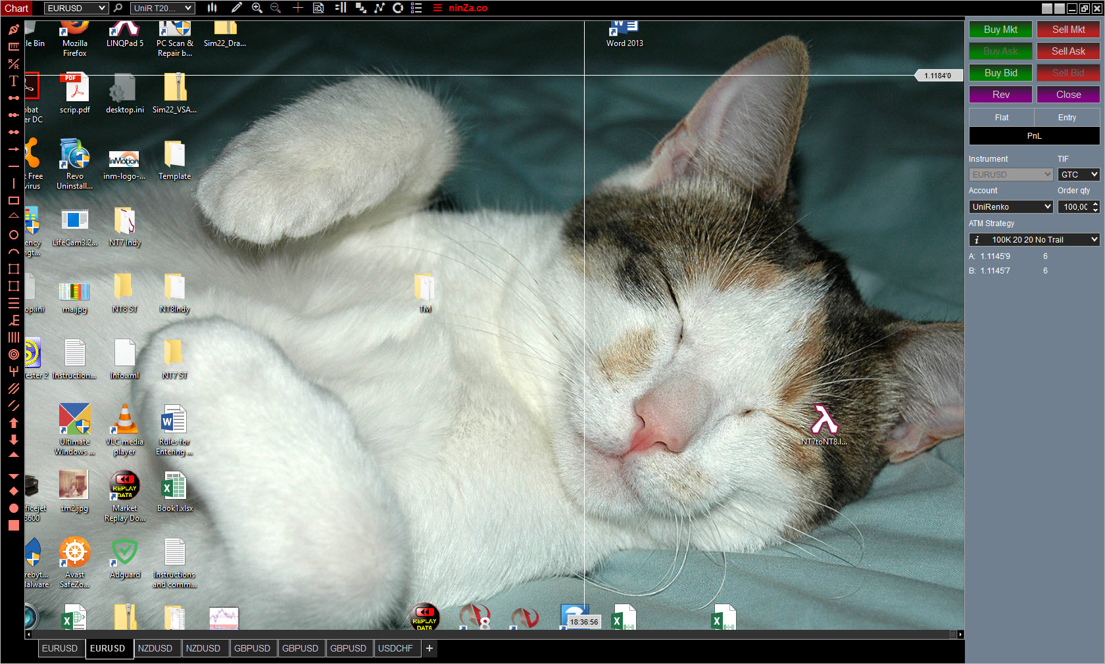Click the Sell Mkt button
Screen dimensions: 1105x664
click(x=1068, y=30)
